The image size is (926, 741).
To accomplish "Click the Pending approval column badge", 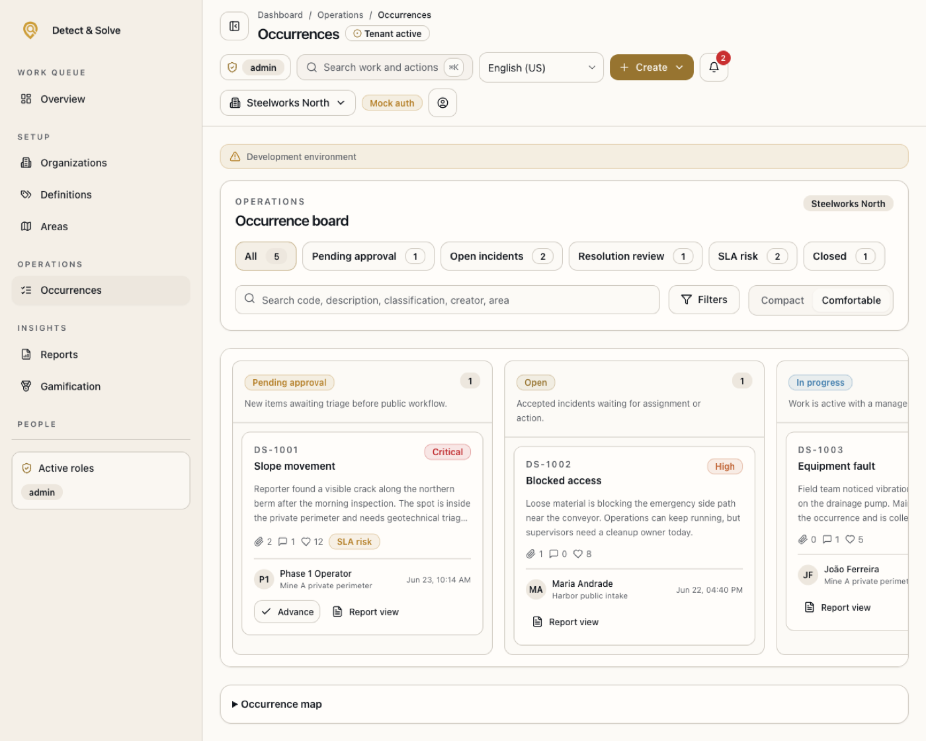I will click(x=289, y=382).
